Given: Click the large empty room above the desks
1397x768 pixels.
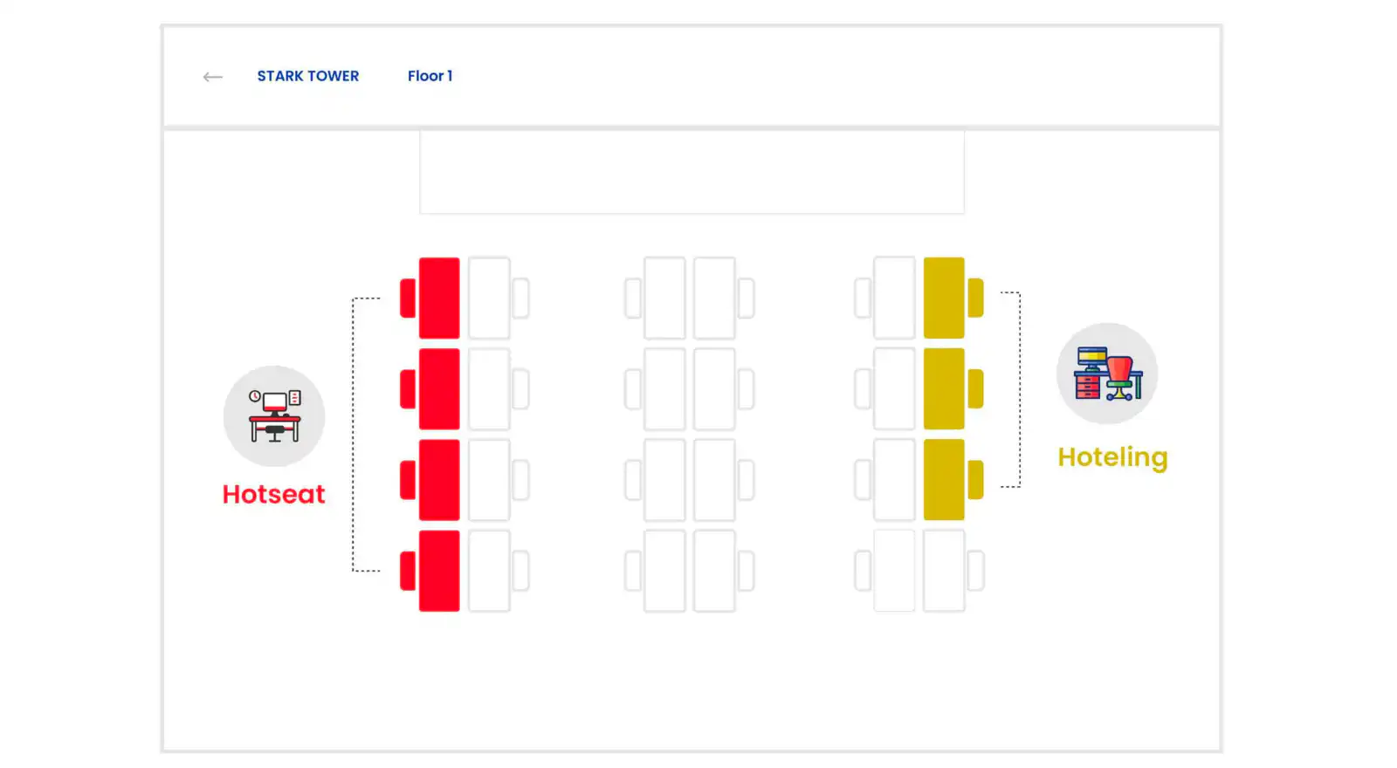Looking at the screenshot, I should click(x=692, y=172).
